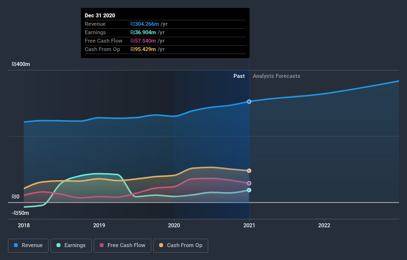Image resolution: width=407 pixels, height=260 pixels.
Task: Click the -₪50m y-axis label
Action: 20,213
